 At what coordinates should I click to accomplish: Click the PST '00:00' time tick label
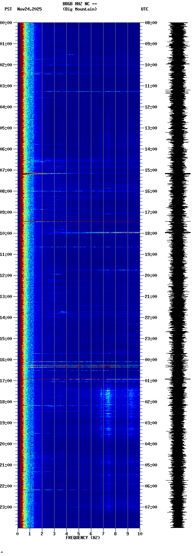[6, 23]
